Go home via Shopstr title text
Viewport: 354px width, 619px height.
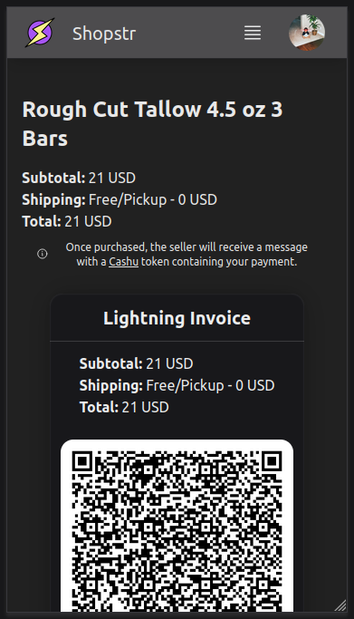click(104, 34)
